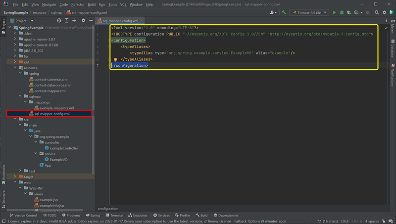Open the Terminal tool window
Screen dimensions: 396x224
[x=114, y=215]
